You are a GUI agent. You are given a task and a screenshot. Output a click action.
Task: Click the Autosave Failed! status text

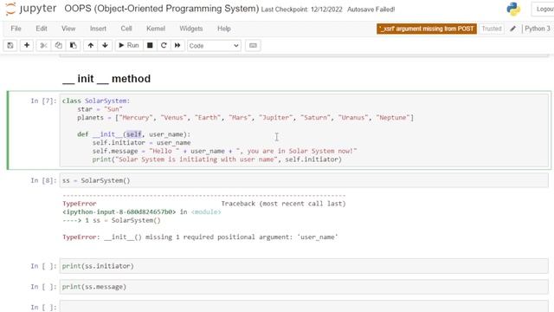tap(371, 10)
